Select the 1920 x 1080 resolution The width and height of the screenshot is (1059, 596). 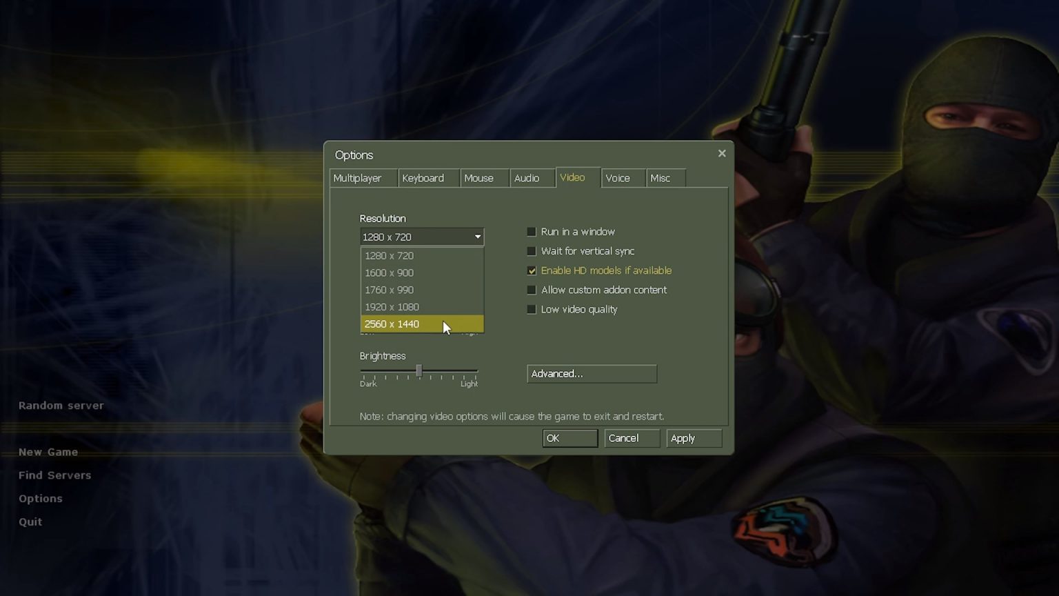tap(392, 306)
